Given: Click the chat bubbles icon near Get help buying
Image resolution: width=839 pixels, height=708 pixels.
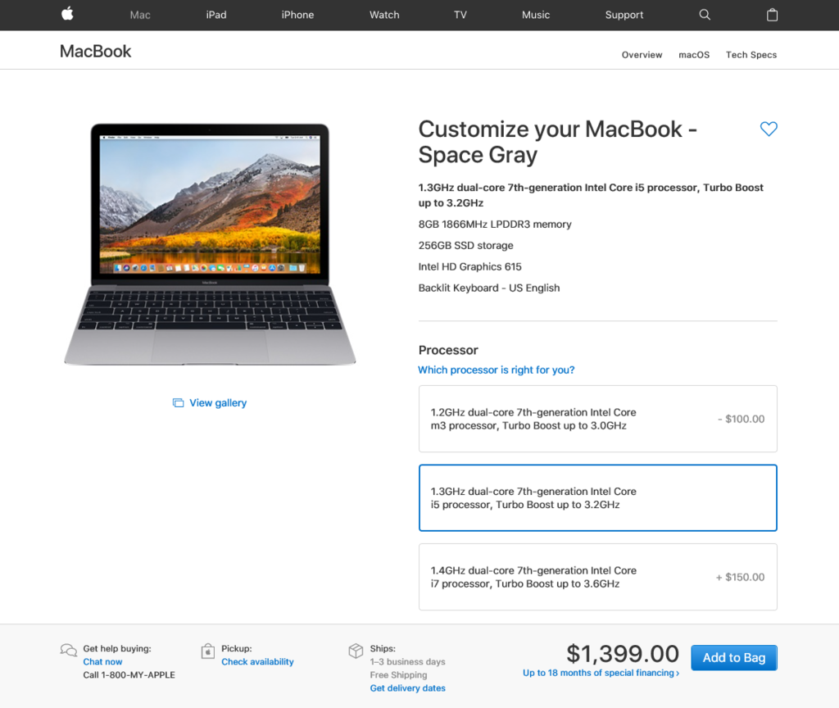Looking at the screenshot, I should point(69,650).
